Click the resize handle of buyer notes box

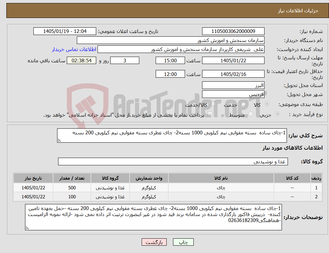coord(27,228)
